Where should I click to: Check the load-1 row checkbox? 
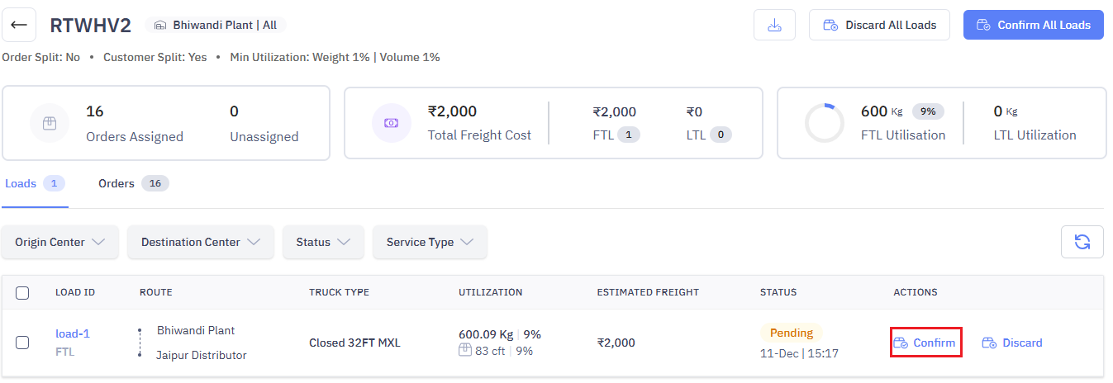tap(22, 343)
